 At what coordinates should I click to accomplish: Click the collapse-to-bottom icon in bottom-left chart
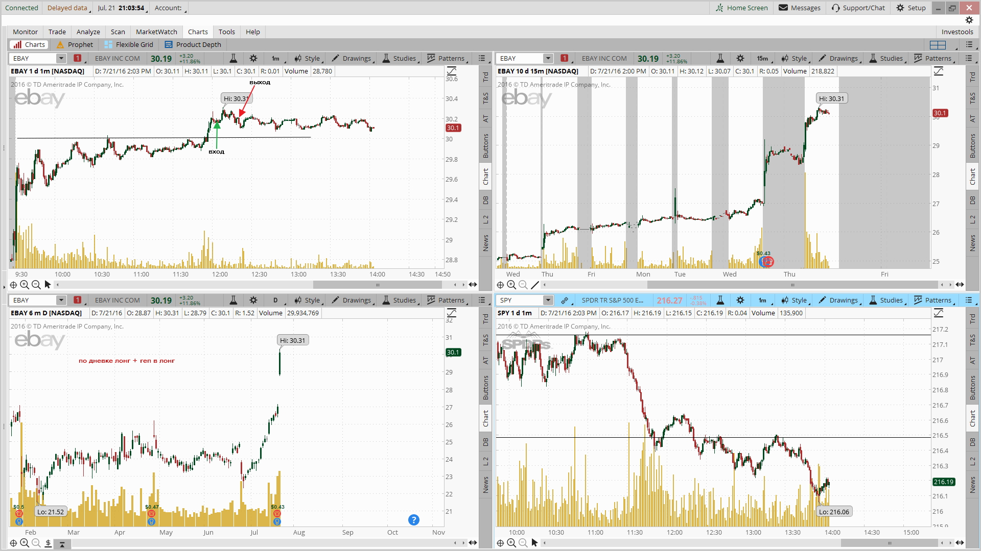(62, 544)
